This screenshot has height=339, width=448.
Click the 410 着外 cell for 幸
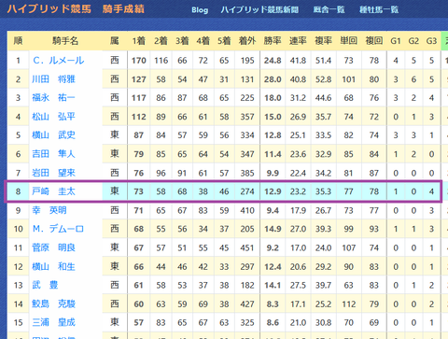click(247, 210)
